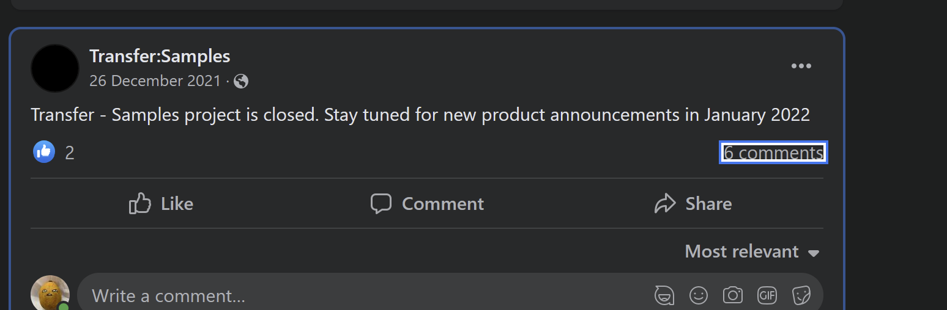This screenshot has height=310, width=947.
Task: Open the avatar sticker icon in comment box
Action: coord(664,296)
